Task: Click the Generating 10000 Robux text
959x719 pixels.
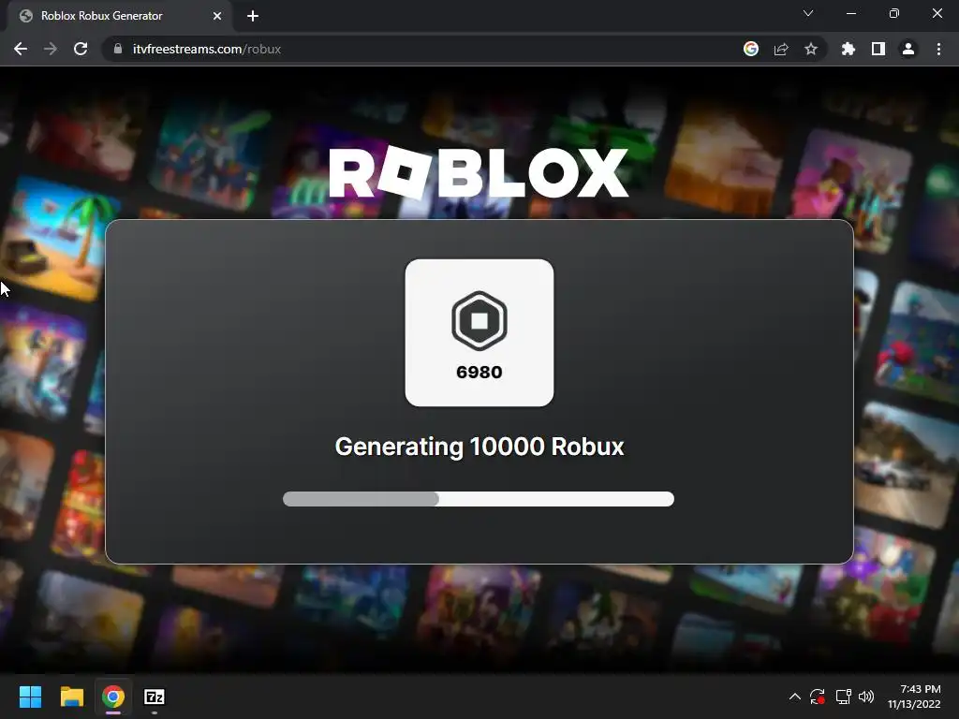Action: 479,447
